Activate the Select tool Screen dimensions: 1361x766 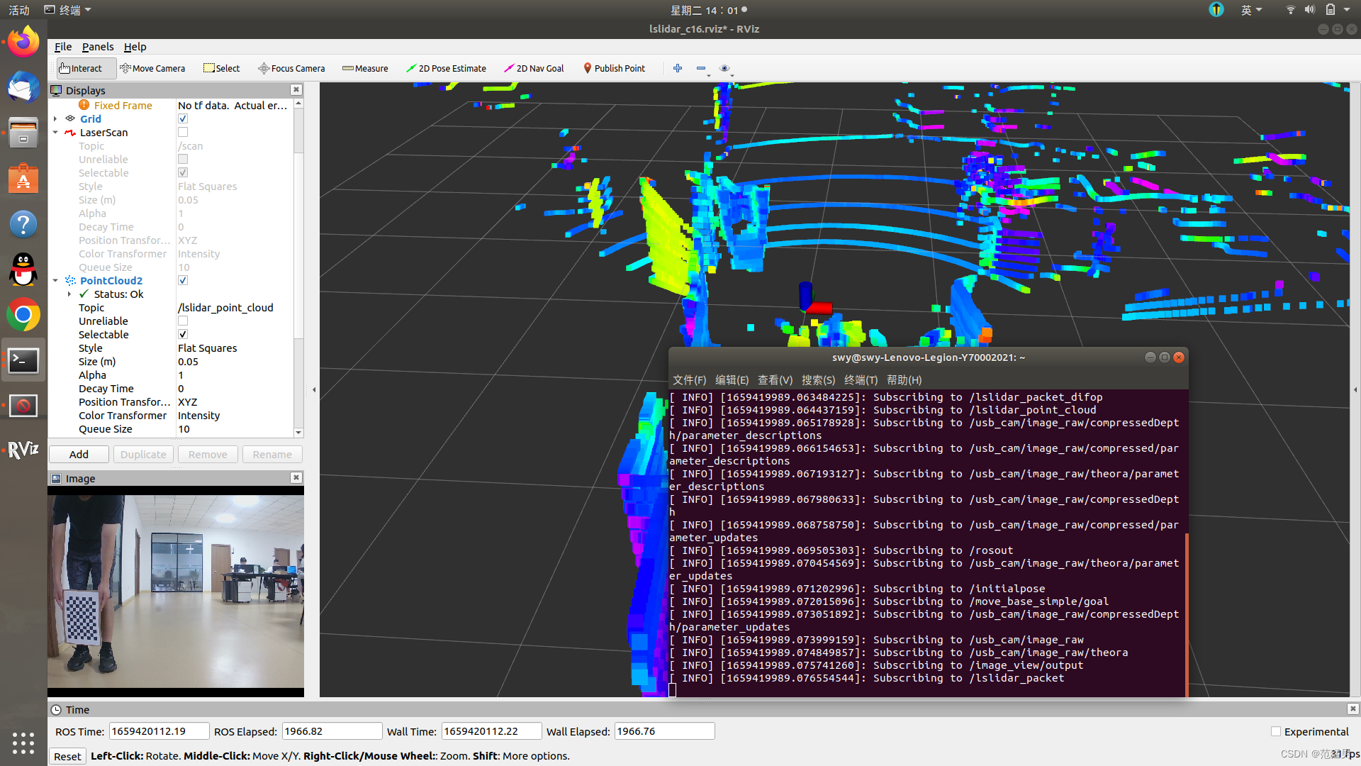pos(222,68)
